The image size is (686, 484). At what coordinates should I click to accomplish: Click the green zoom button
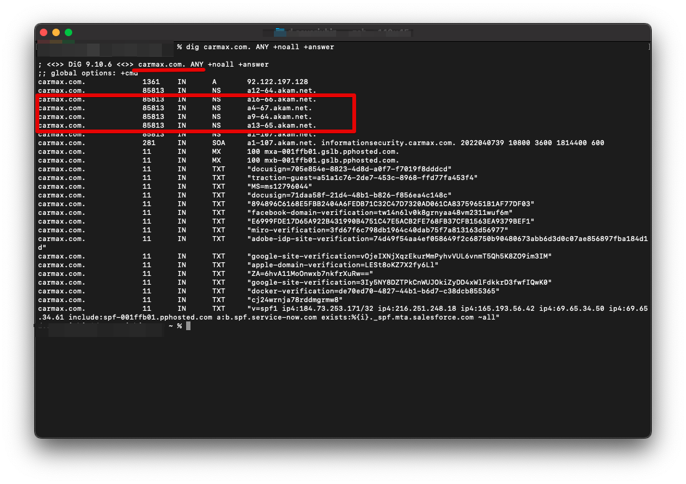pos(68,31)
